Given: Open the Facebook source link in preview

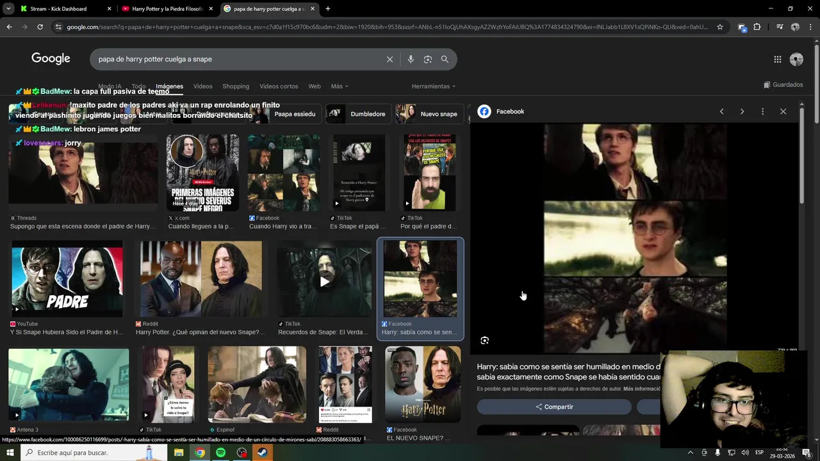Looking at the screenshot, I should coord(501,111).
